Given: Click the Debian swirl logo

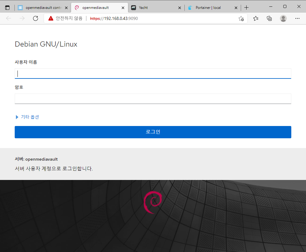Looking at the screenshot, I should tap(153, 202).
